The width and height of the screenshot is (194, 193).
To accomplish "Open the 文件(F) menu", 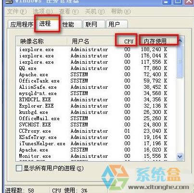I will click(17, 12).
